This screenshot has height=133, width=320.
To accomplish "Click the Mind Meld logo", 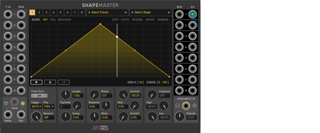I will point(100,128).
